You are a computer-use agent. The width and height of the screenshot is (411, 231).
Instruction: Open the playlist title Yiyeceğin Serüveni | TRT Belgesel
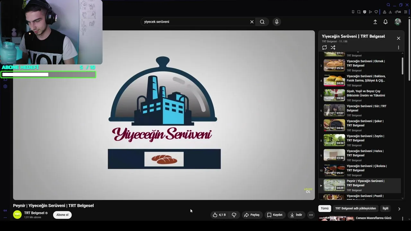[x=353, y=36]
